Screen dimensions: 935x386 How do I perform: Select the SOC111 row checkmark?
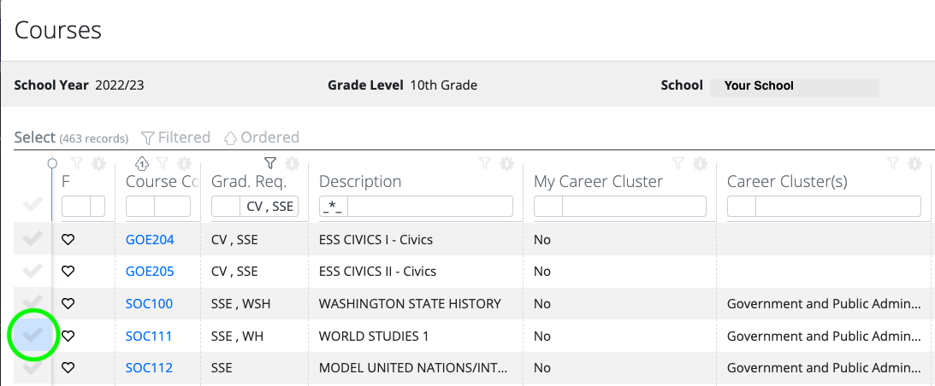coord(33,336)
